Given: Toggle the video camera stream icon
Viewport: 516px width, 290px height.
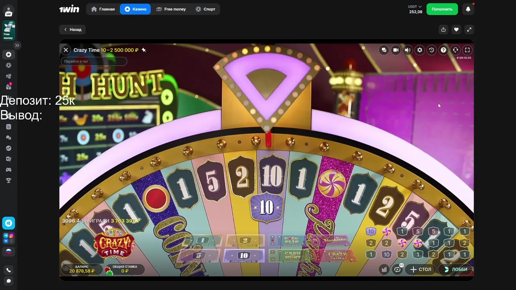Looking at the screenshot, I should point(396,50).
